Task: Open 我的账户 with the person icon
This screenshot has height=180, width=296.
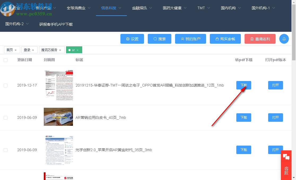Action: pyautogui.click(x=182, y=39)
